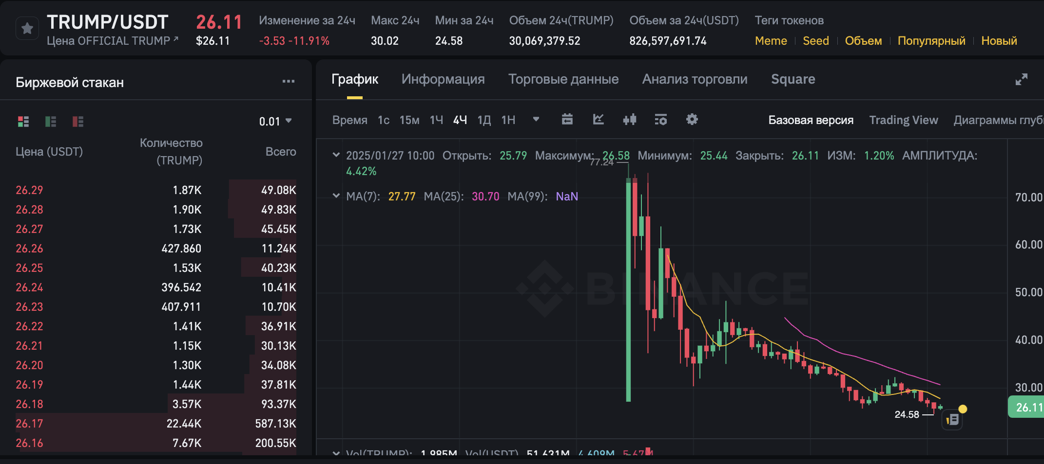The height and width of the screenshot is (464, 1044).
Task: Select the 26.25 ask price row
Action: click(156, 268)
